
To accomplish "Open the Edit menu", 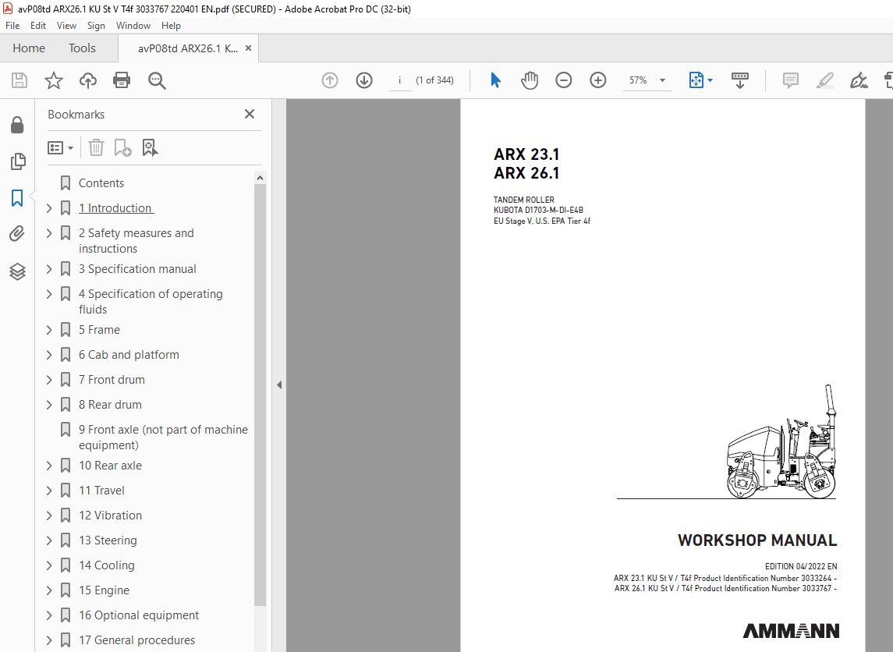I will tap(38, 26).
